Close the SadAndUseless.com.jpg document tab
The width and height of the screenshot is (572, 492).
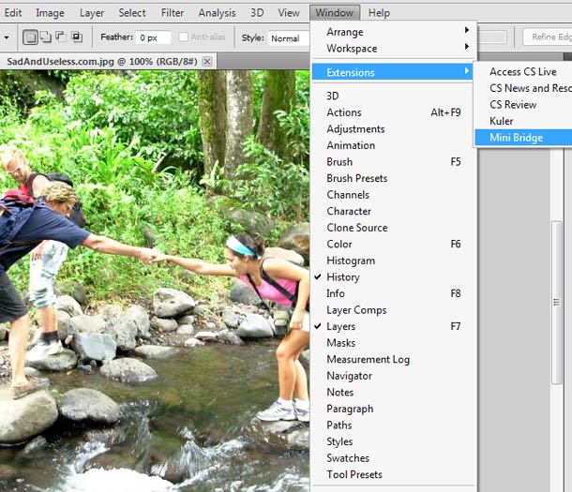click(x=206, y=61)
